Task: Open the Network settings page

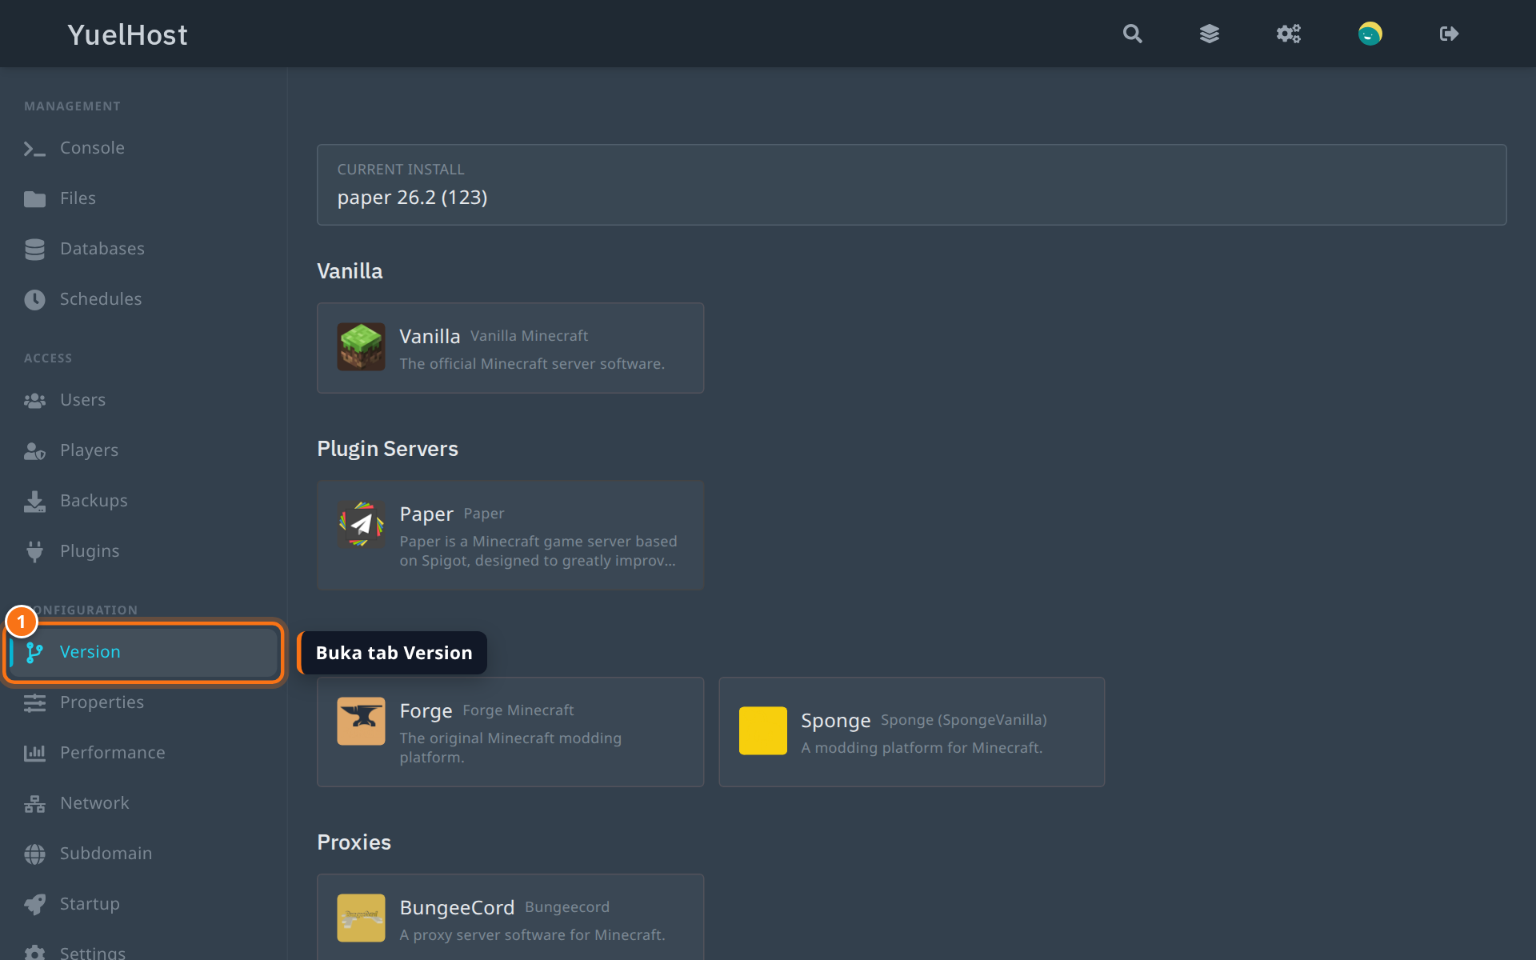Action: pos(144,803)
